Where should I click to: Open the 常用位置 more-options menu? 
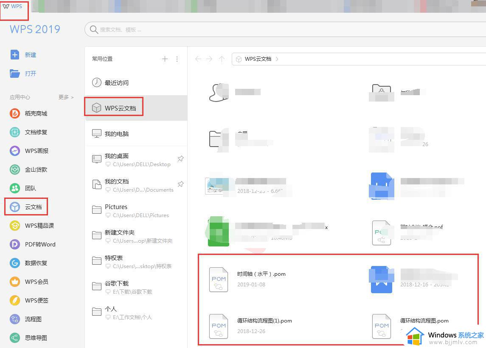coord(177,59)
